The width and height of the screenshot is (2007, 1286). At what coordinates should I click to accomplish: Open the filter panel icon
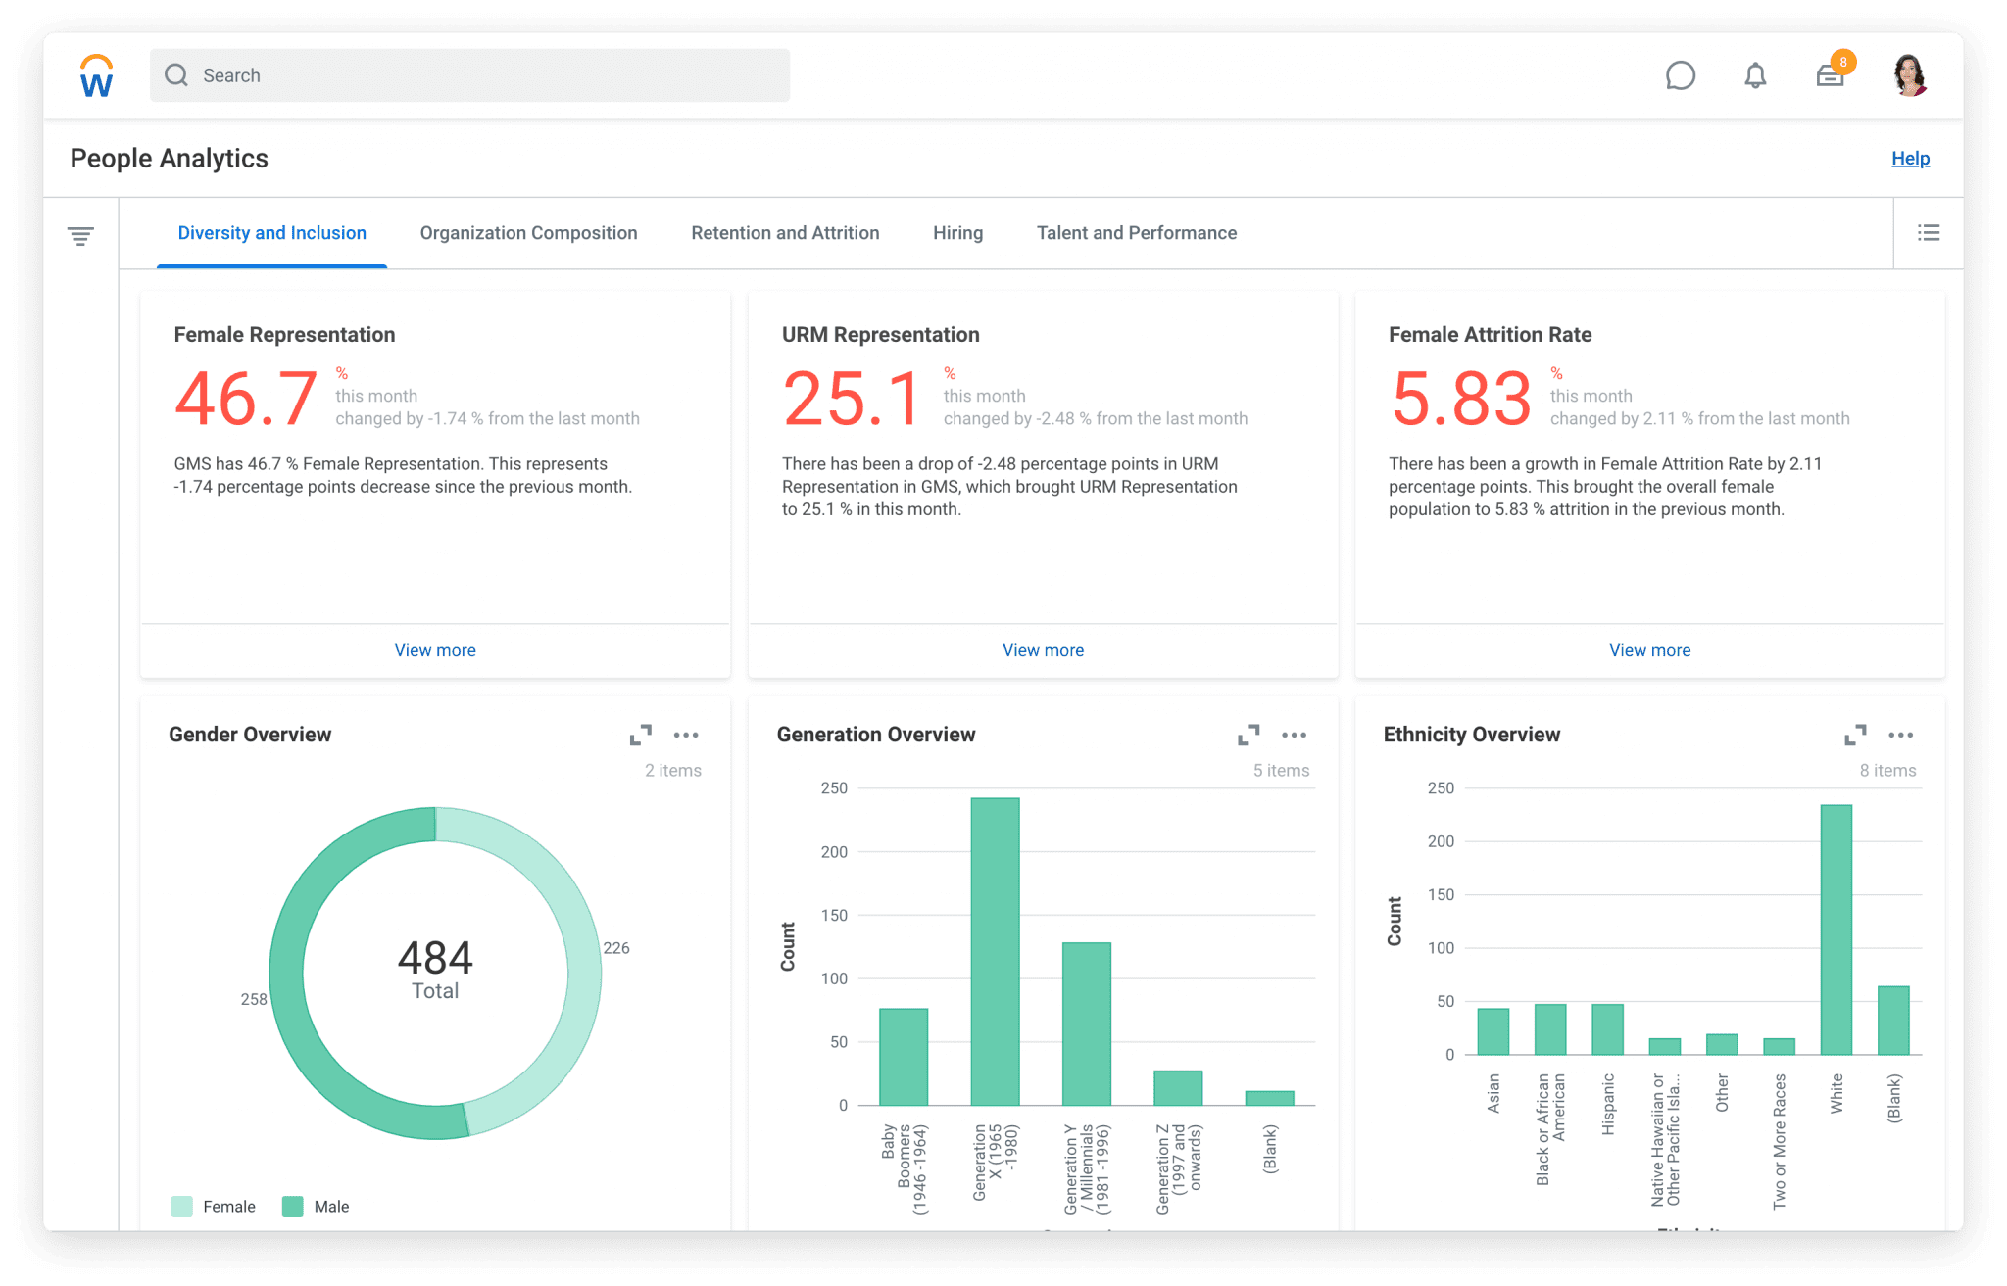tap(82, 233)
